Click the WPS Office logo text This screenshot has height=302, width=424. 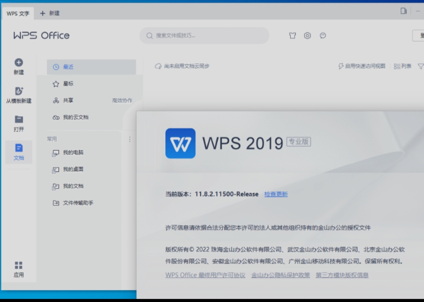pyautogui.click(x=41, y=35)
